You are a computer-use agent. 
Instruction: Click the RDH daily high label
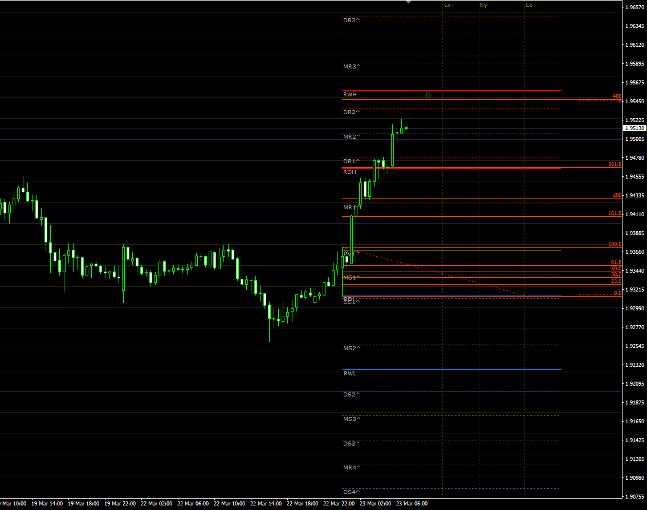click(x=349, y=172)
